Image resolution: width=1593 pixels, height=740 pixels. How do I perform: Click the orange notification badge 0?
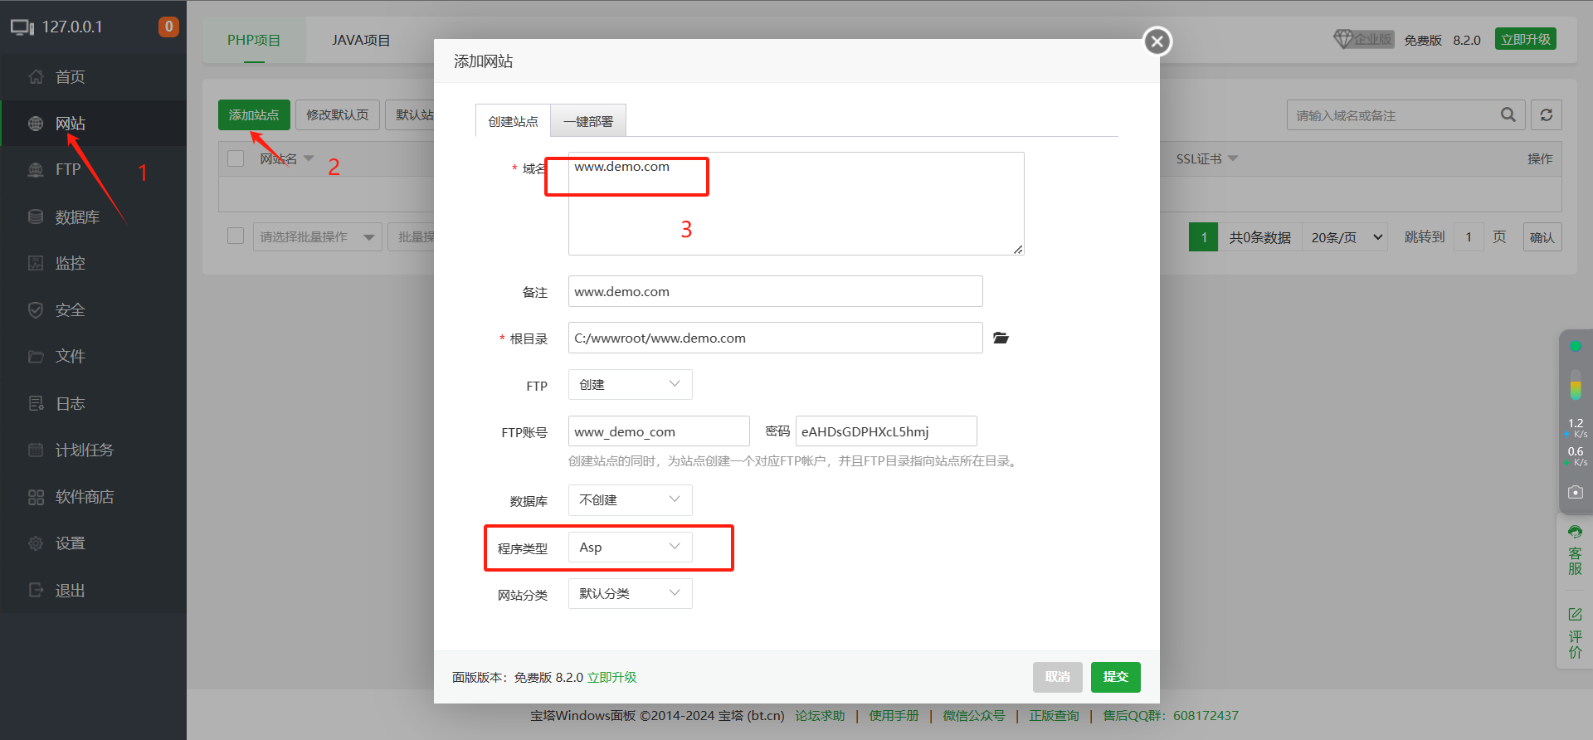168,27
